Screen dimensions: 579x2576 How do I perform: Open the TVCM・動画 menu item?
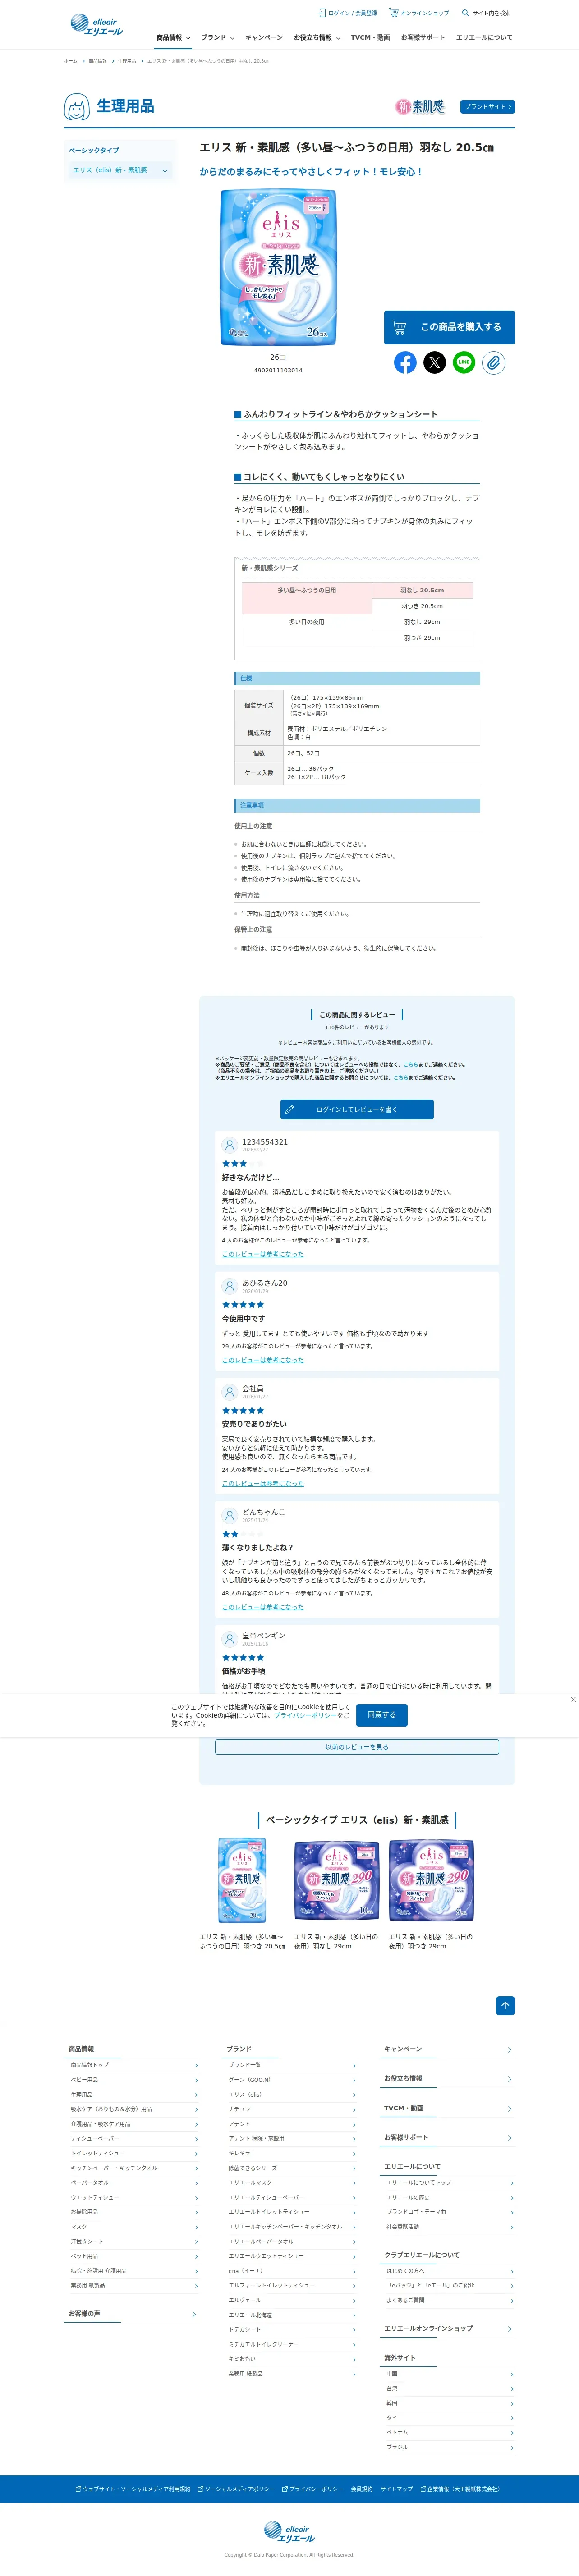pyautogui.click(x=370, y=37)
